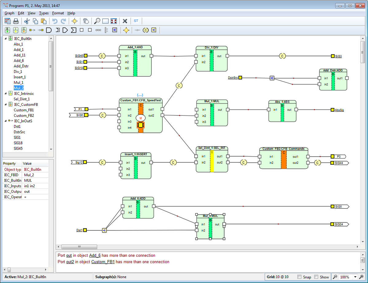Open the ST structured text view

(x=136, y=21)
